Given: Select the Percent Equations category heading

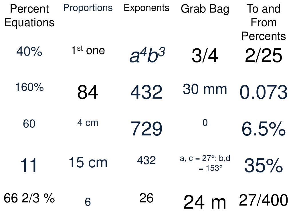Looking at the screenshot, I should [29, 16].
